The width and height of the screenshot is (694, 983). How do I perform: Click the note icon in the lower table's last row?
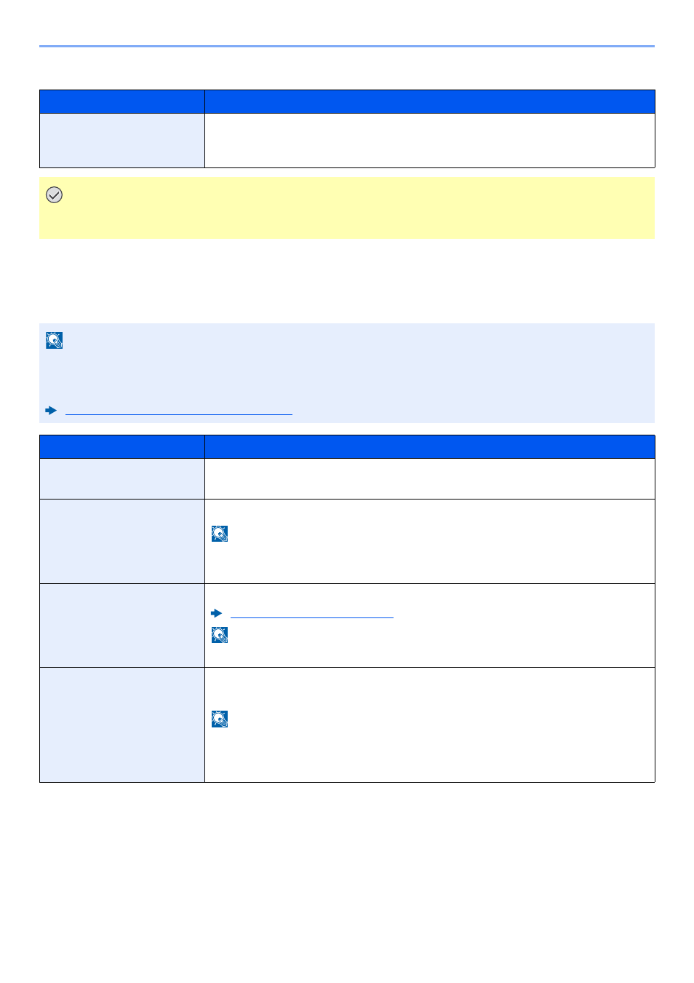coord(220,719)
